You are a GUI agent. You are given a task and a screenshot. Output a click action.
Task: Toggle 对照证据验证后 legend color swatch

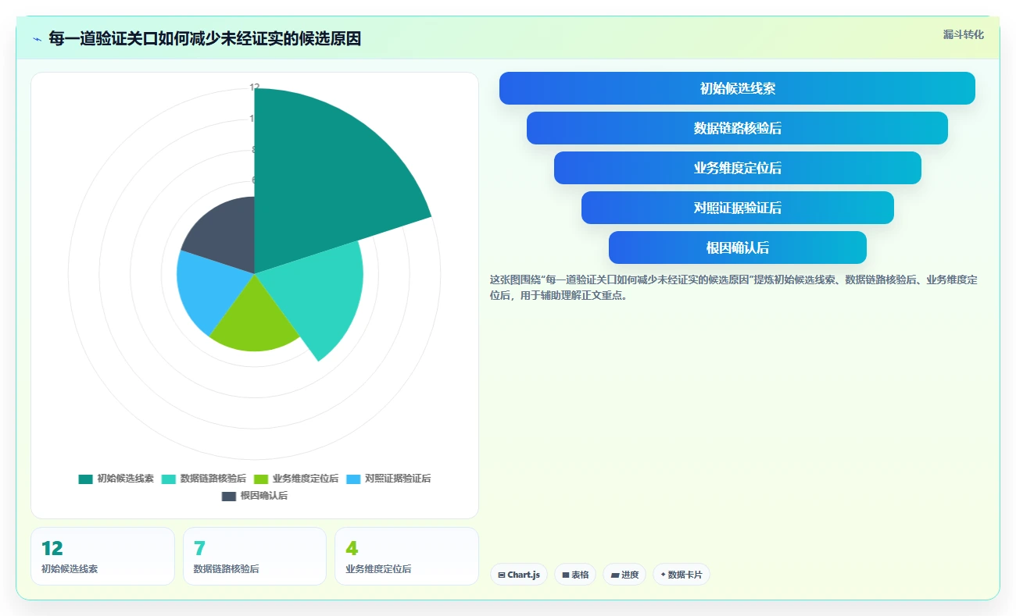coord(353,479)
